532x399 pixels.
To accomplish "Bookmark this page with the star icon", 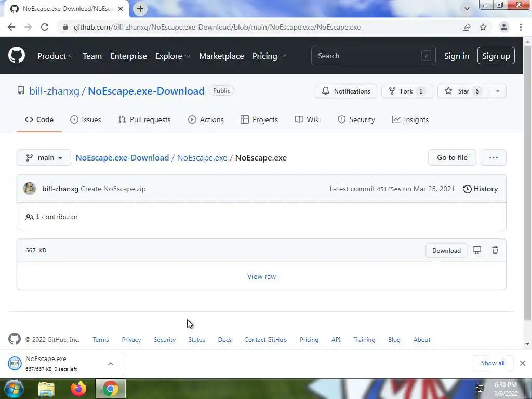I will coord(483,27).
